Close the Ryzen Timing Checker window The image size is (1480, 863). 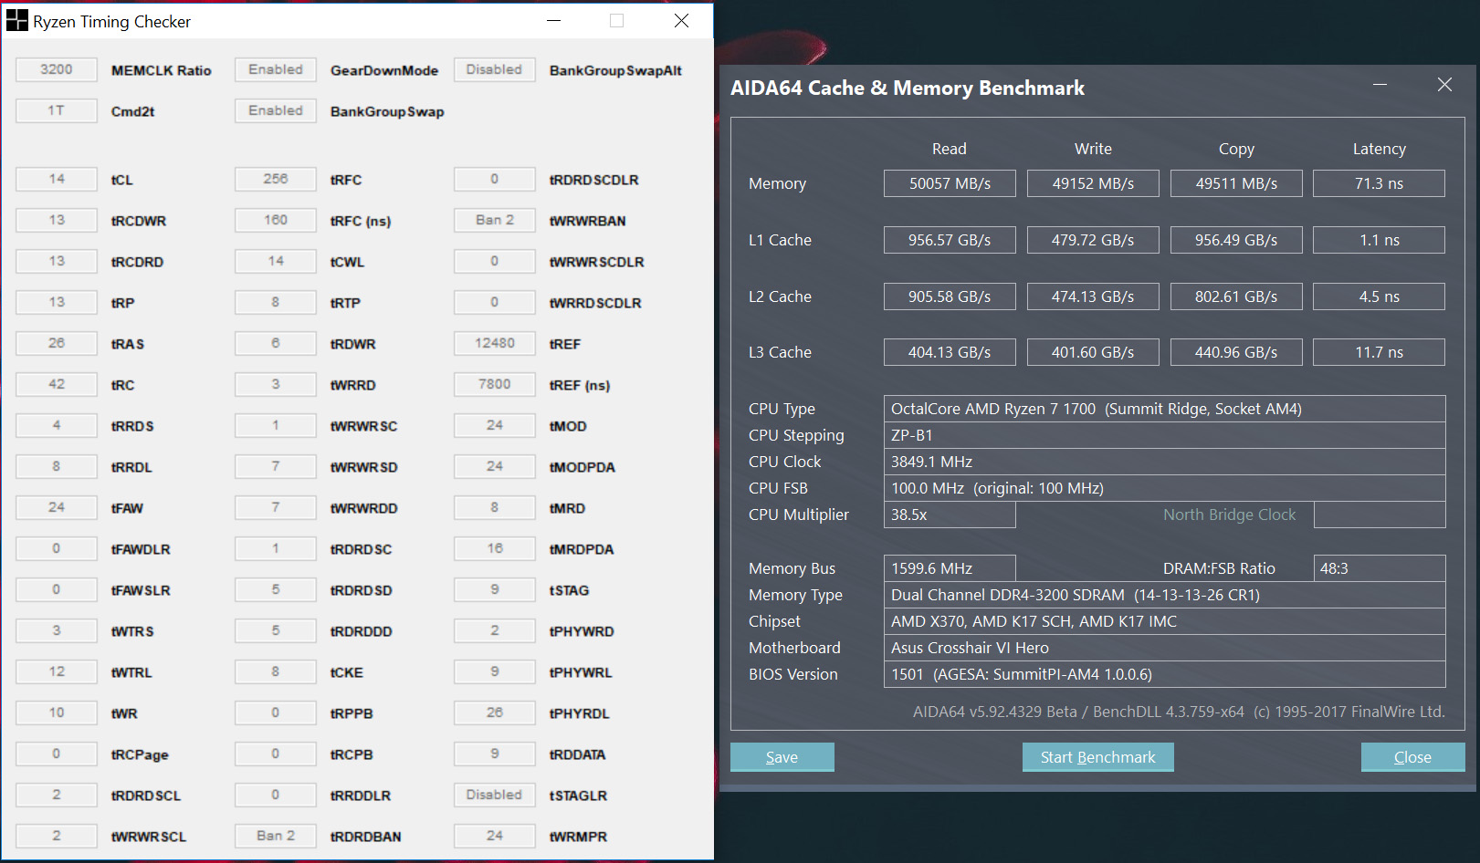click(x=681, y=21)
